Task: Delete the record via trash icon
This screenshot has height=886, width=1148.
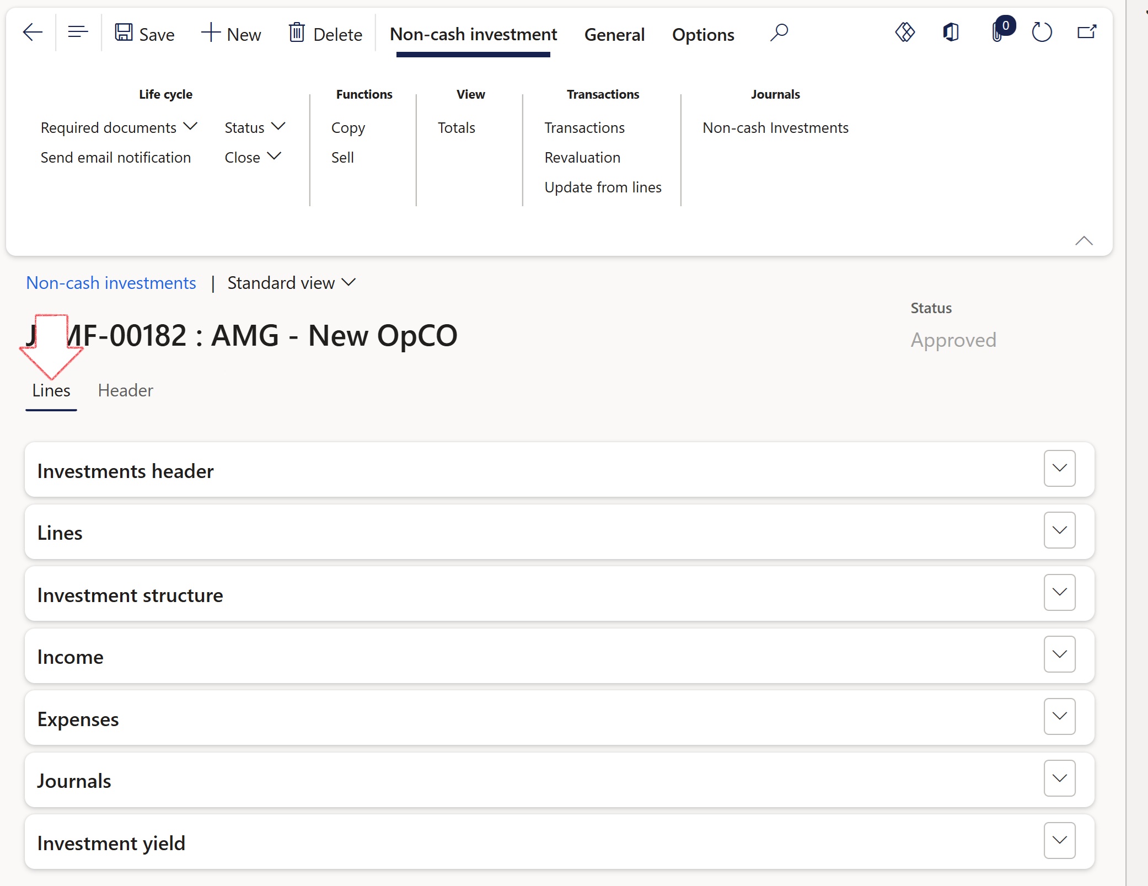Action: [297, 33]
